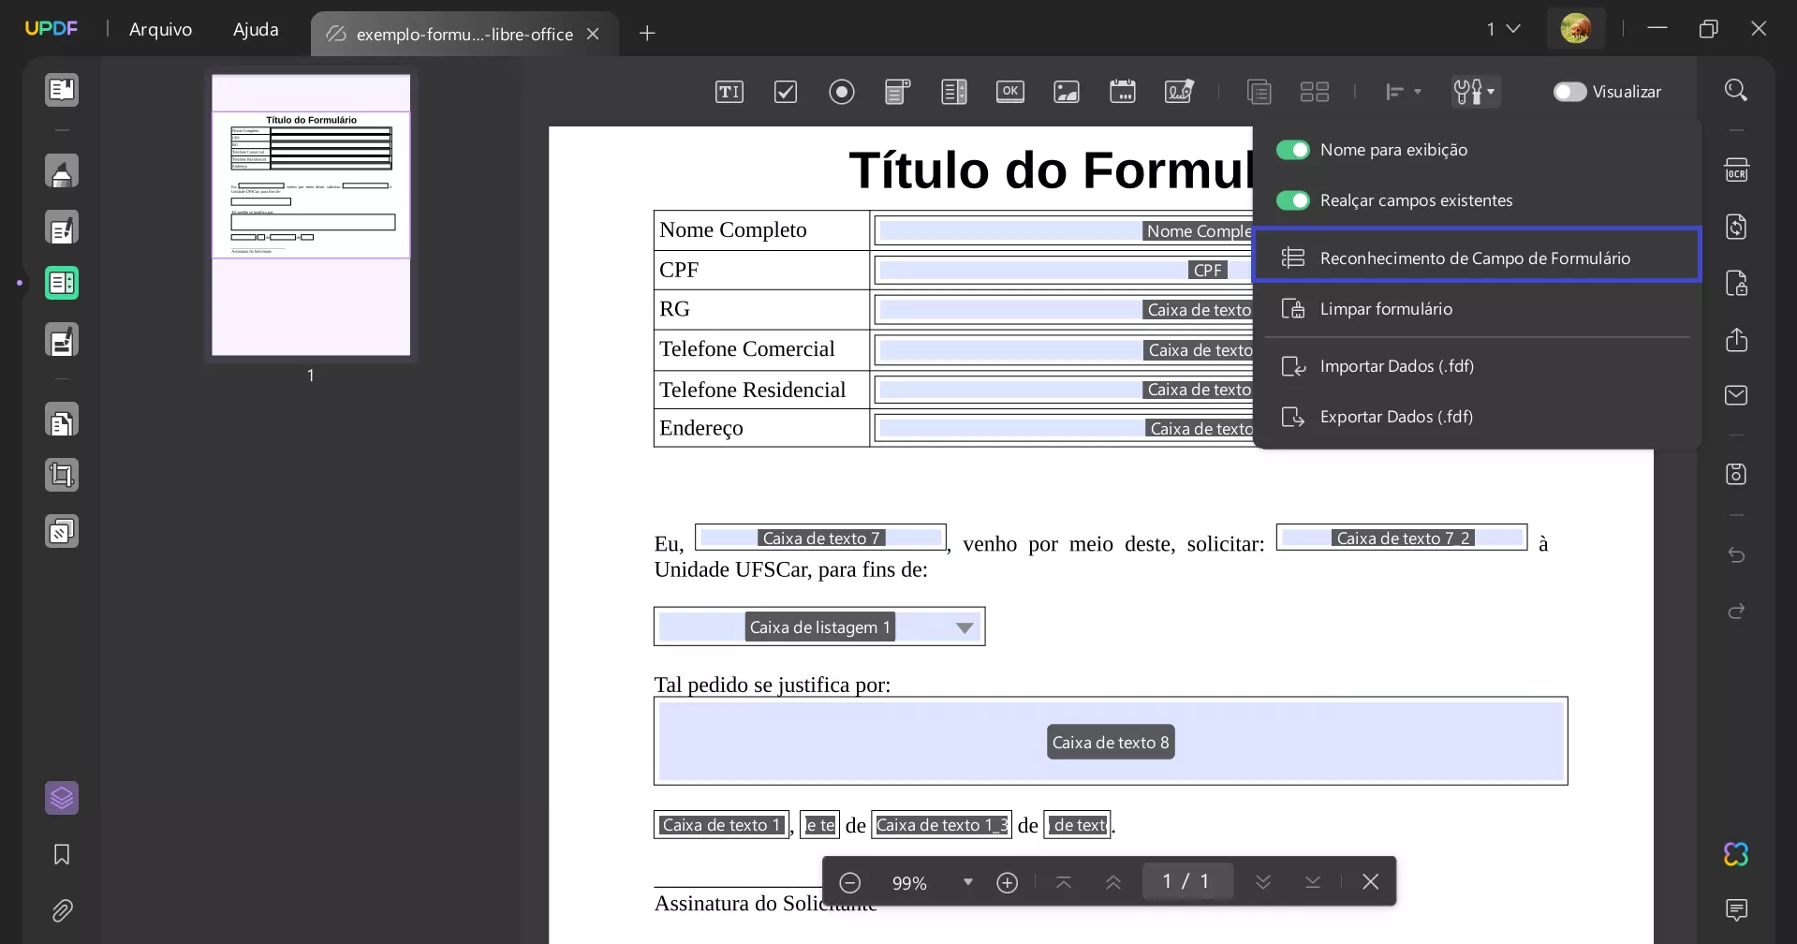Open the Arquivo menu

tap(160, 29)
